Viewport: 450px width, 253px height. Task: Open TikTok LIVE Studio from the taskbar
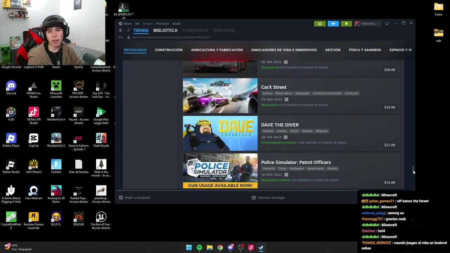pyautogui.click(x=251, y=247)
